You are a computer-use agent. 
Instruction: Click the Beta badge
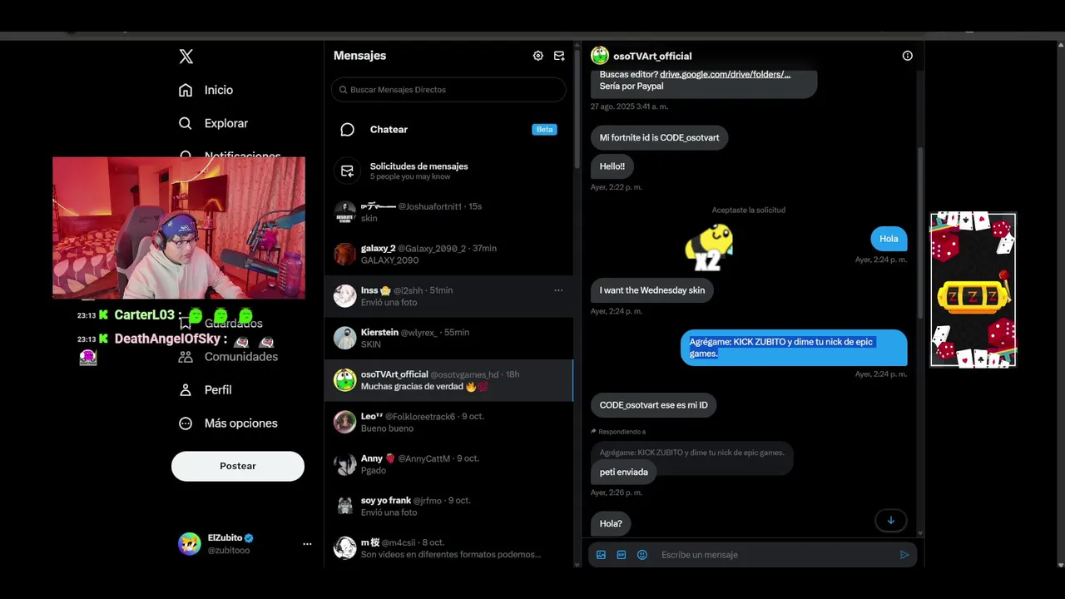point(544,130)
